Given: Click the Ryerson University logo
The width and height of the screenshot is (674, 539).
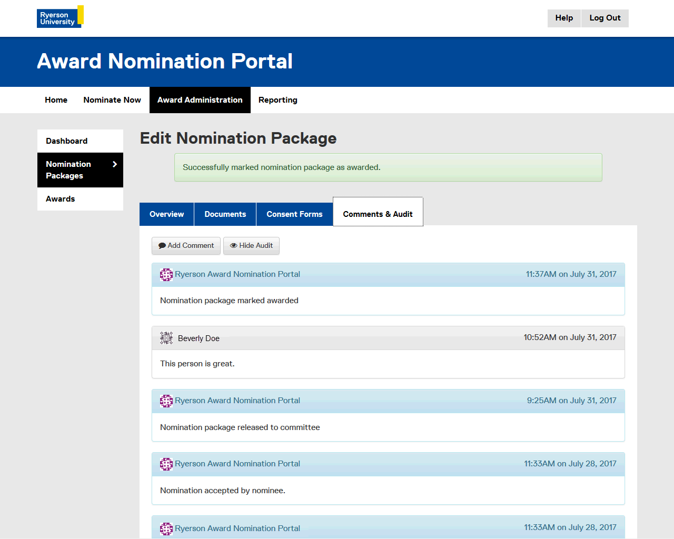Looking at the screenshot, I should [60, 17].
